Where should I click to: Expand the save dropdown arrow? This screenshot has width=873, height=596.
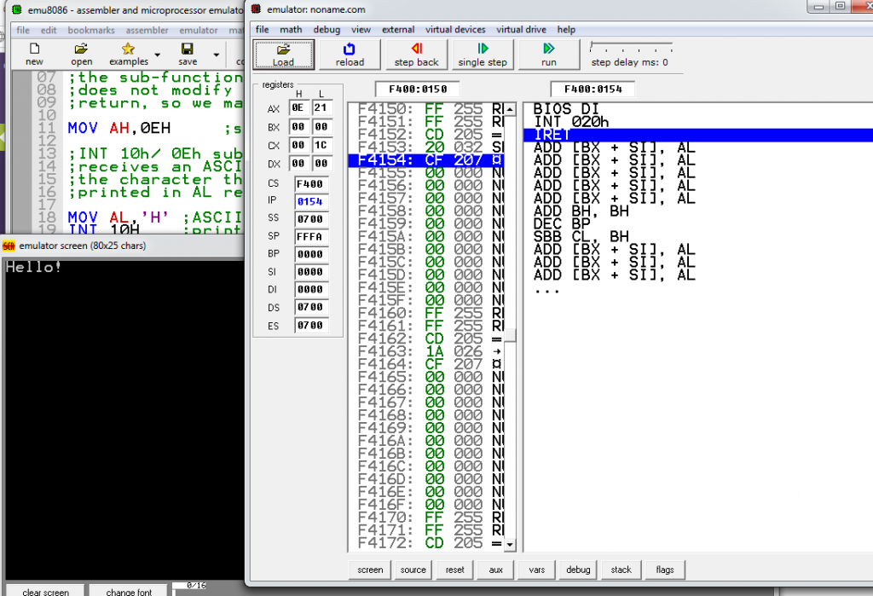click(216, 55)
